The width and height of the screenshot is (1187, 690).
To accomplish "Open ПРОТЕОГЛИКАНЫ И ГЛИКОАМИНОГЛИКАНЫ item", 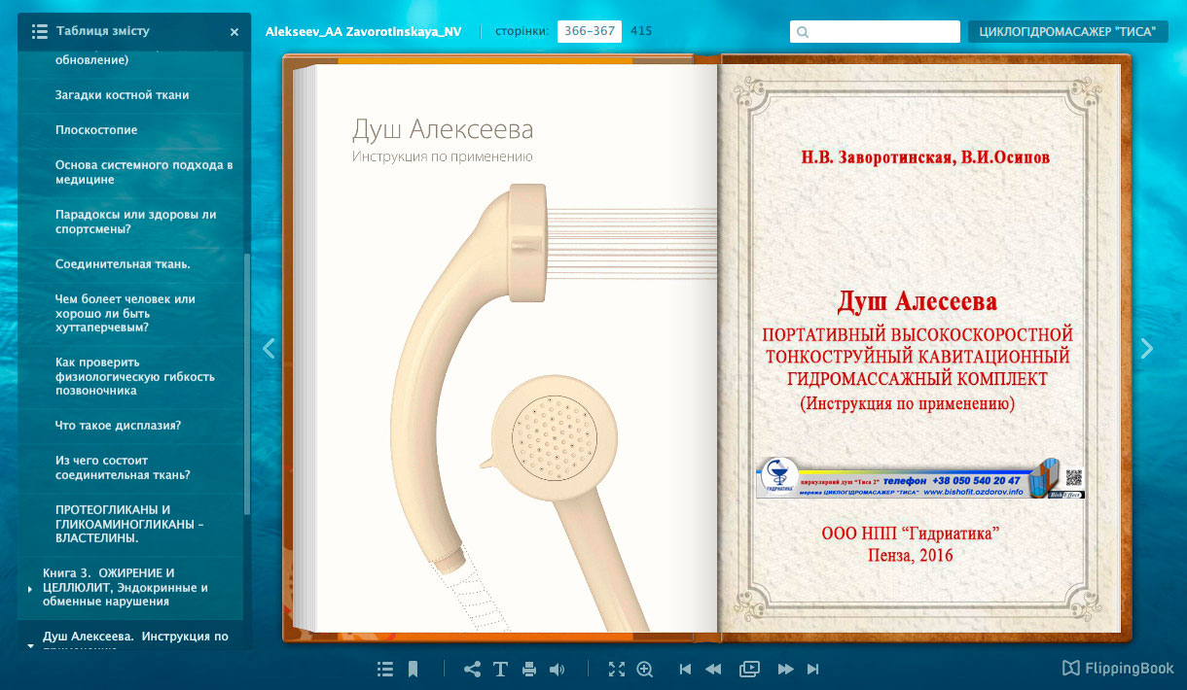I will (129, 524).
